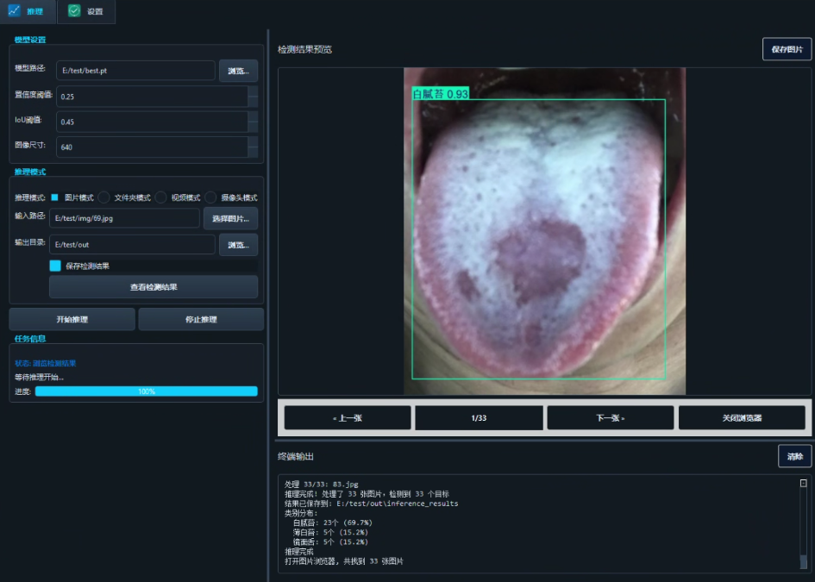Adjust the 置信度阈值 spinner arrows
815x582 pixels.
click(x=253, y=96)
